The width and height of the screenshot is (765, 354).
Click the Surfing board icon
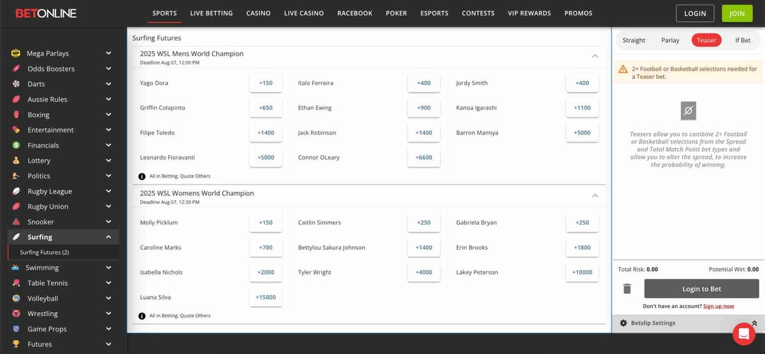pyautogui.click(x=16, y=237)
